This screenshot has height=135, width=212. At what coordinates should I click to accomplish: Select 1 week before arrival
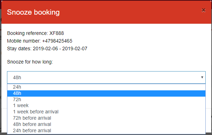[106, 112]
